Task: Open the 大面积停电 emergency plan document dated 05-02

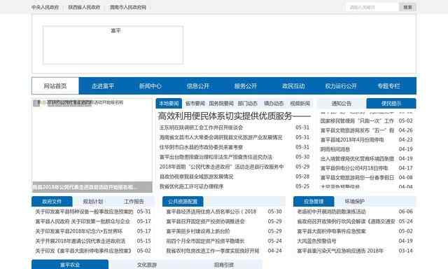Action: pos(83,251)
